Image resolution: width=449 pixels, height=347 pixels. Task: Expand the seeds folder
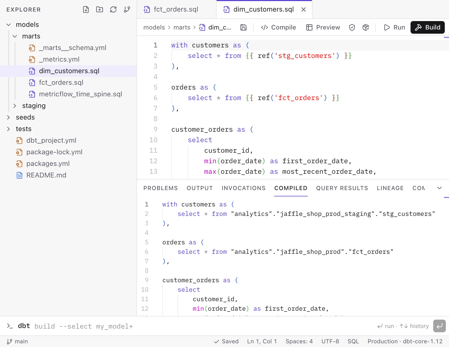click(x=8, y=117)
